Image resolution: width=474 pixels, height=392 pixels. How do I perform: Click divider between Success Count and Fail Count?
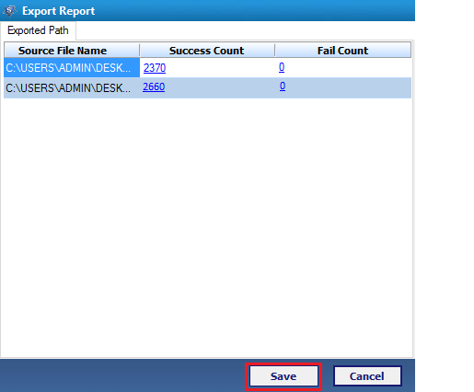coord(275,51)
